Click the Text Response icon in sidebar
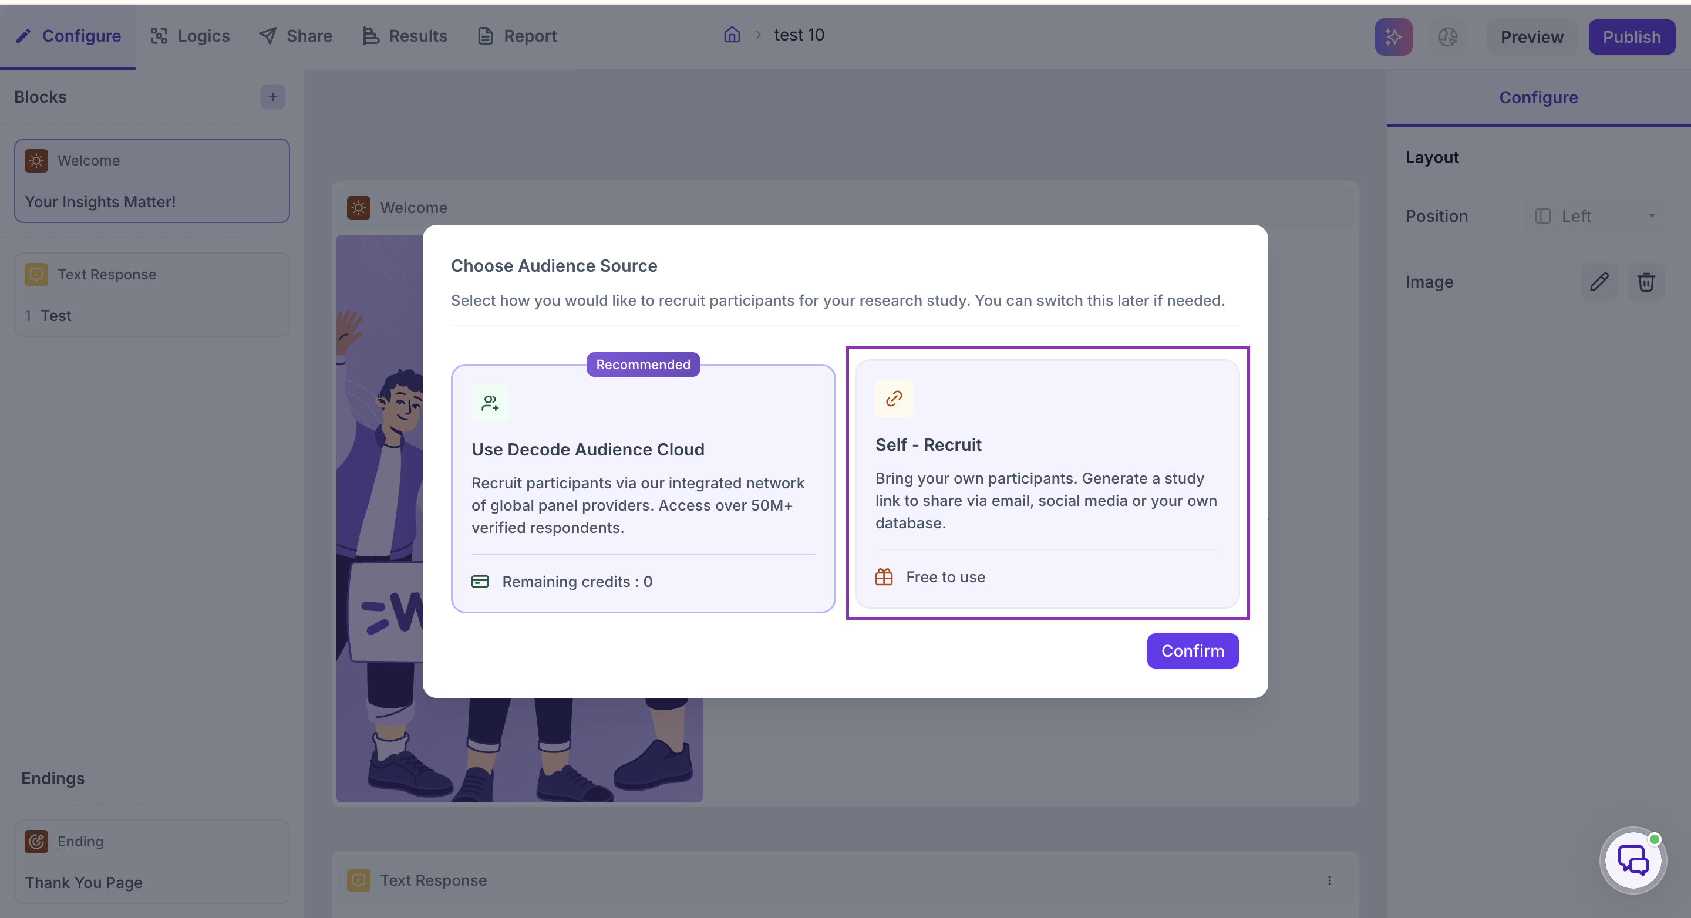The width and height of the screenshot is (1691, 918). click(x=36, y=274)
